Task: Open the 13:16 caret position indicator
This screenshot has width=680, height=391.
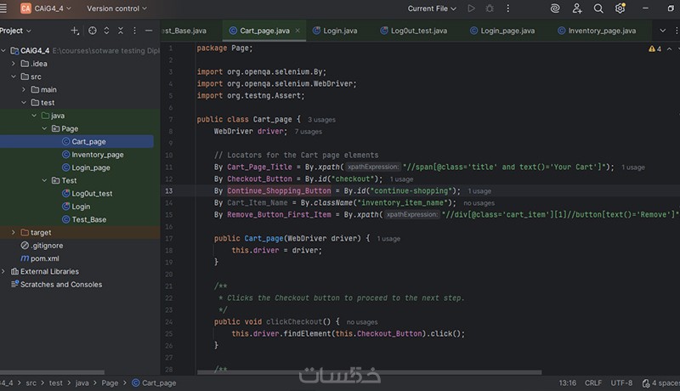Action: pyautogui.click(x=567, y=383)
